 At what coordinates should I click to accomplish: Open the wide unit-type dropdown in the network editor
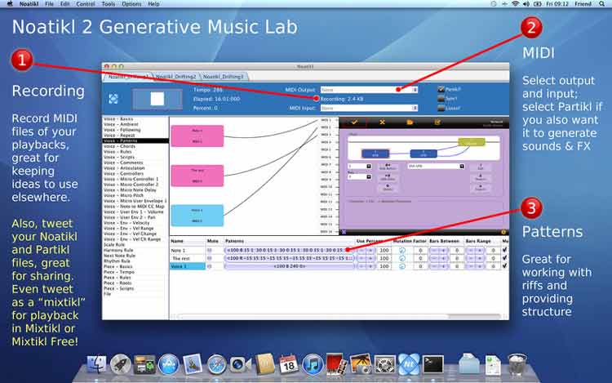(x=436, y=167)
